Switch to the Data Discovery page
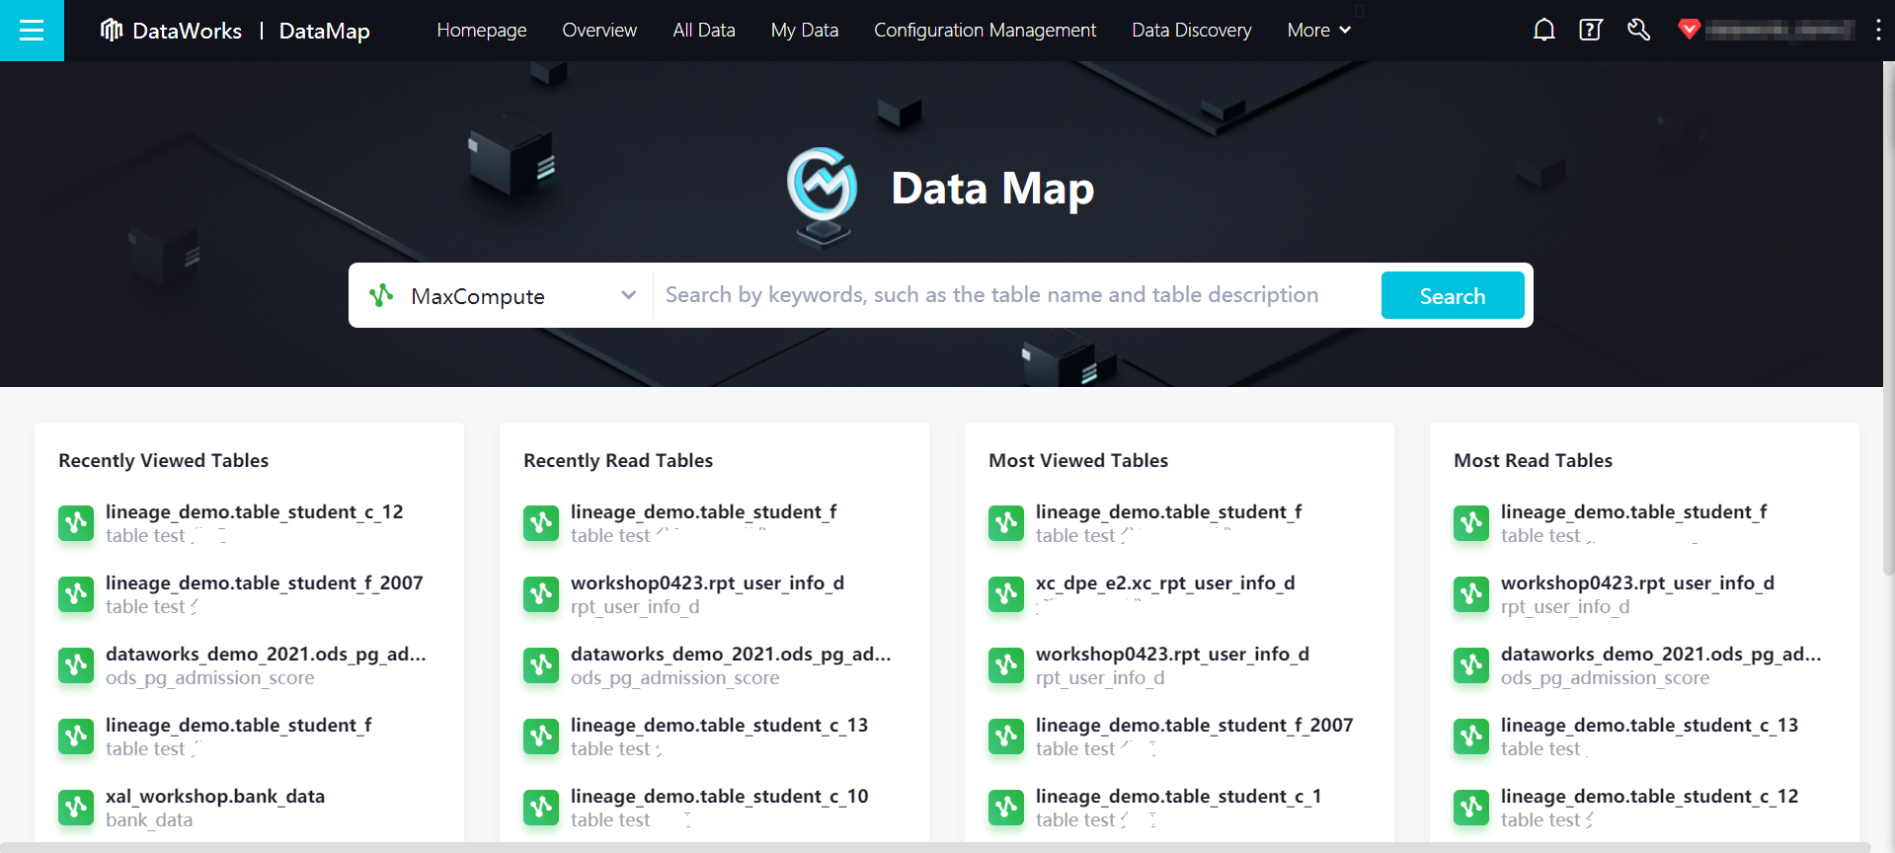 1191,31
